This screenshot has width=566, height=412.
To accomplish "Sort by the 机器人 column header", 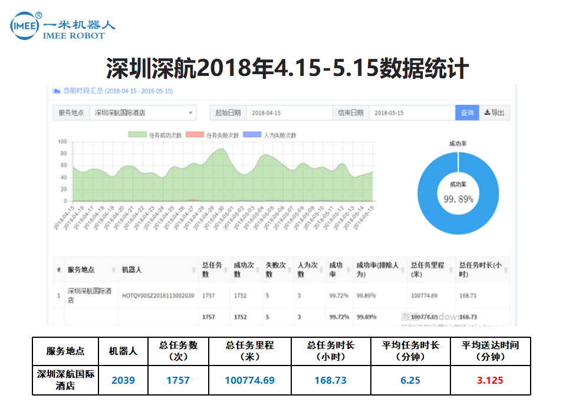I will (x=158, y=270).
